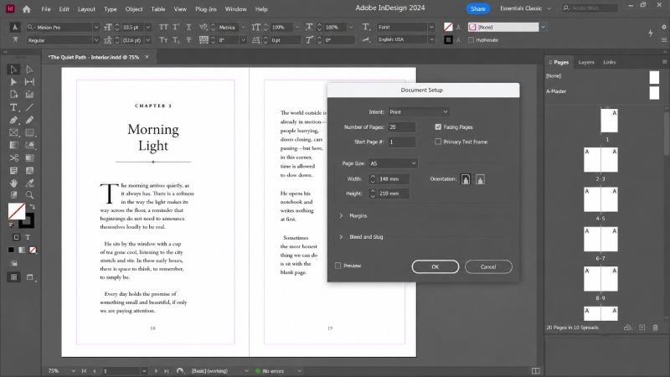670x377 pixels.
Task: Increase Width with stepper up arrow
Action: tap(373, 176)
